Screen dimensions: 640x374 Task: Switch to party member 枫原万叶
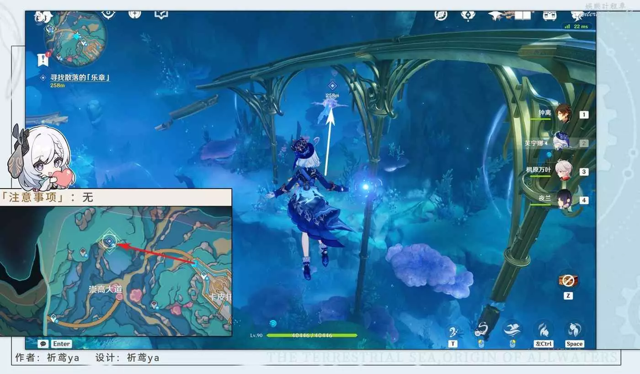point(564,171)
